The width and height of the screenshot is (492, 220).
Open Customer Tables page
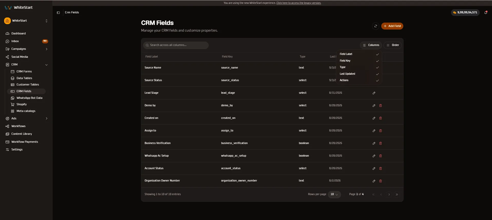[26, 84]
